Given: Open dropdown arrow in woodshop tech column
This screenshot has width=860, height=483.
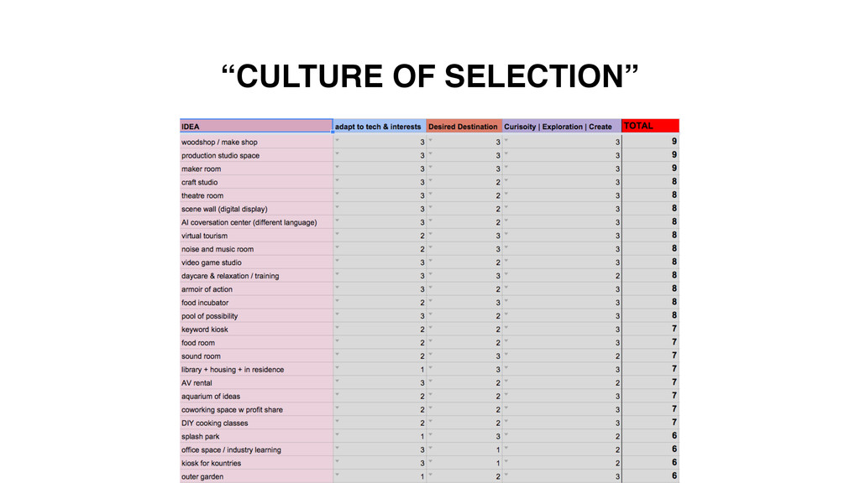Looking at the screenshot, I should pyautogui.click(x=338, y=140).
